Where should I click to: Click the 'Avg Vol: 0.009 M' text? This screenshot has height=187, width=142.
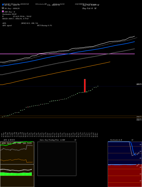[x=91, y=5]
